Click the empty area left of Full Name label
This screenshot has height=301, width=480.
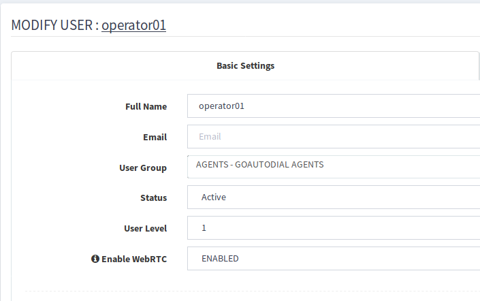pos(67,106)
